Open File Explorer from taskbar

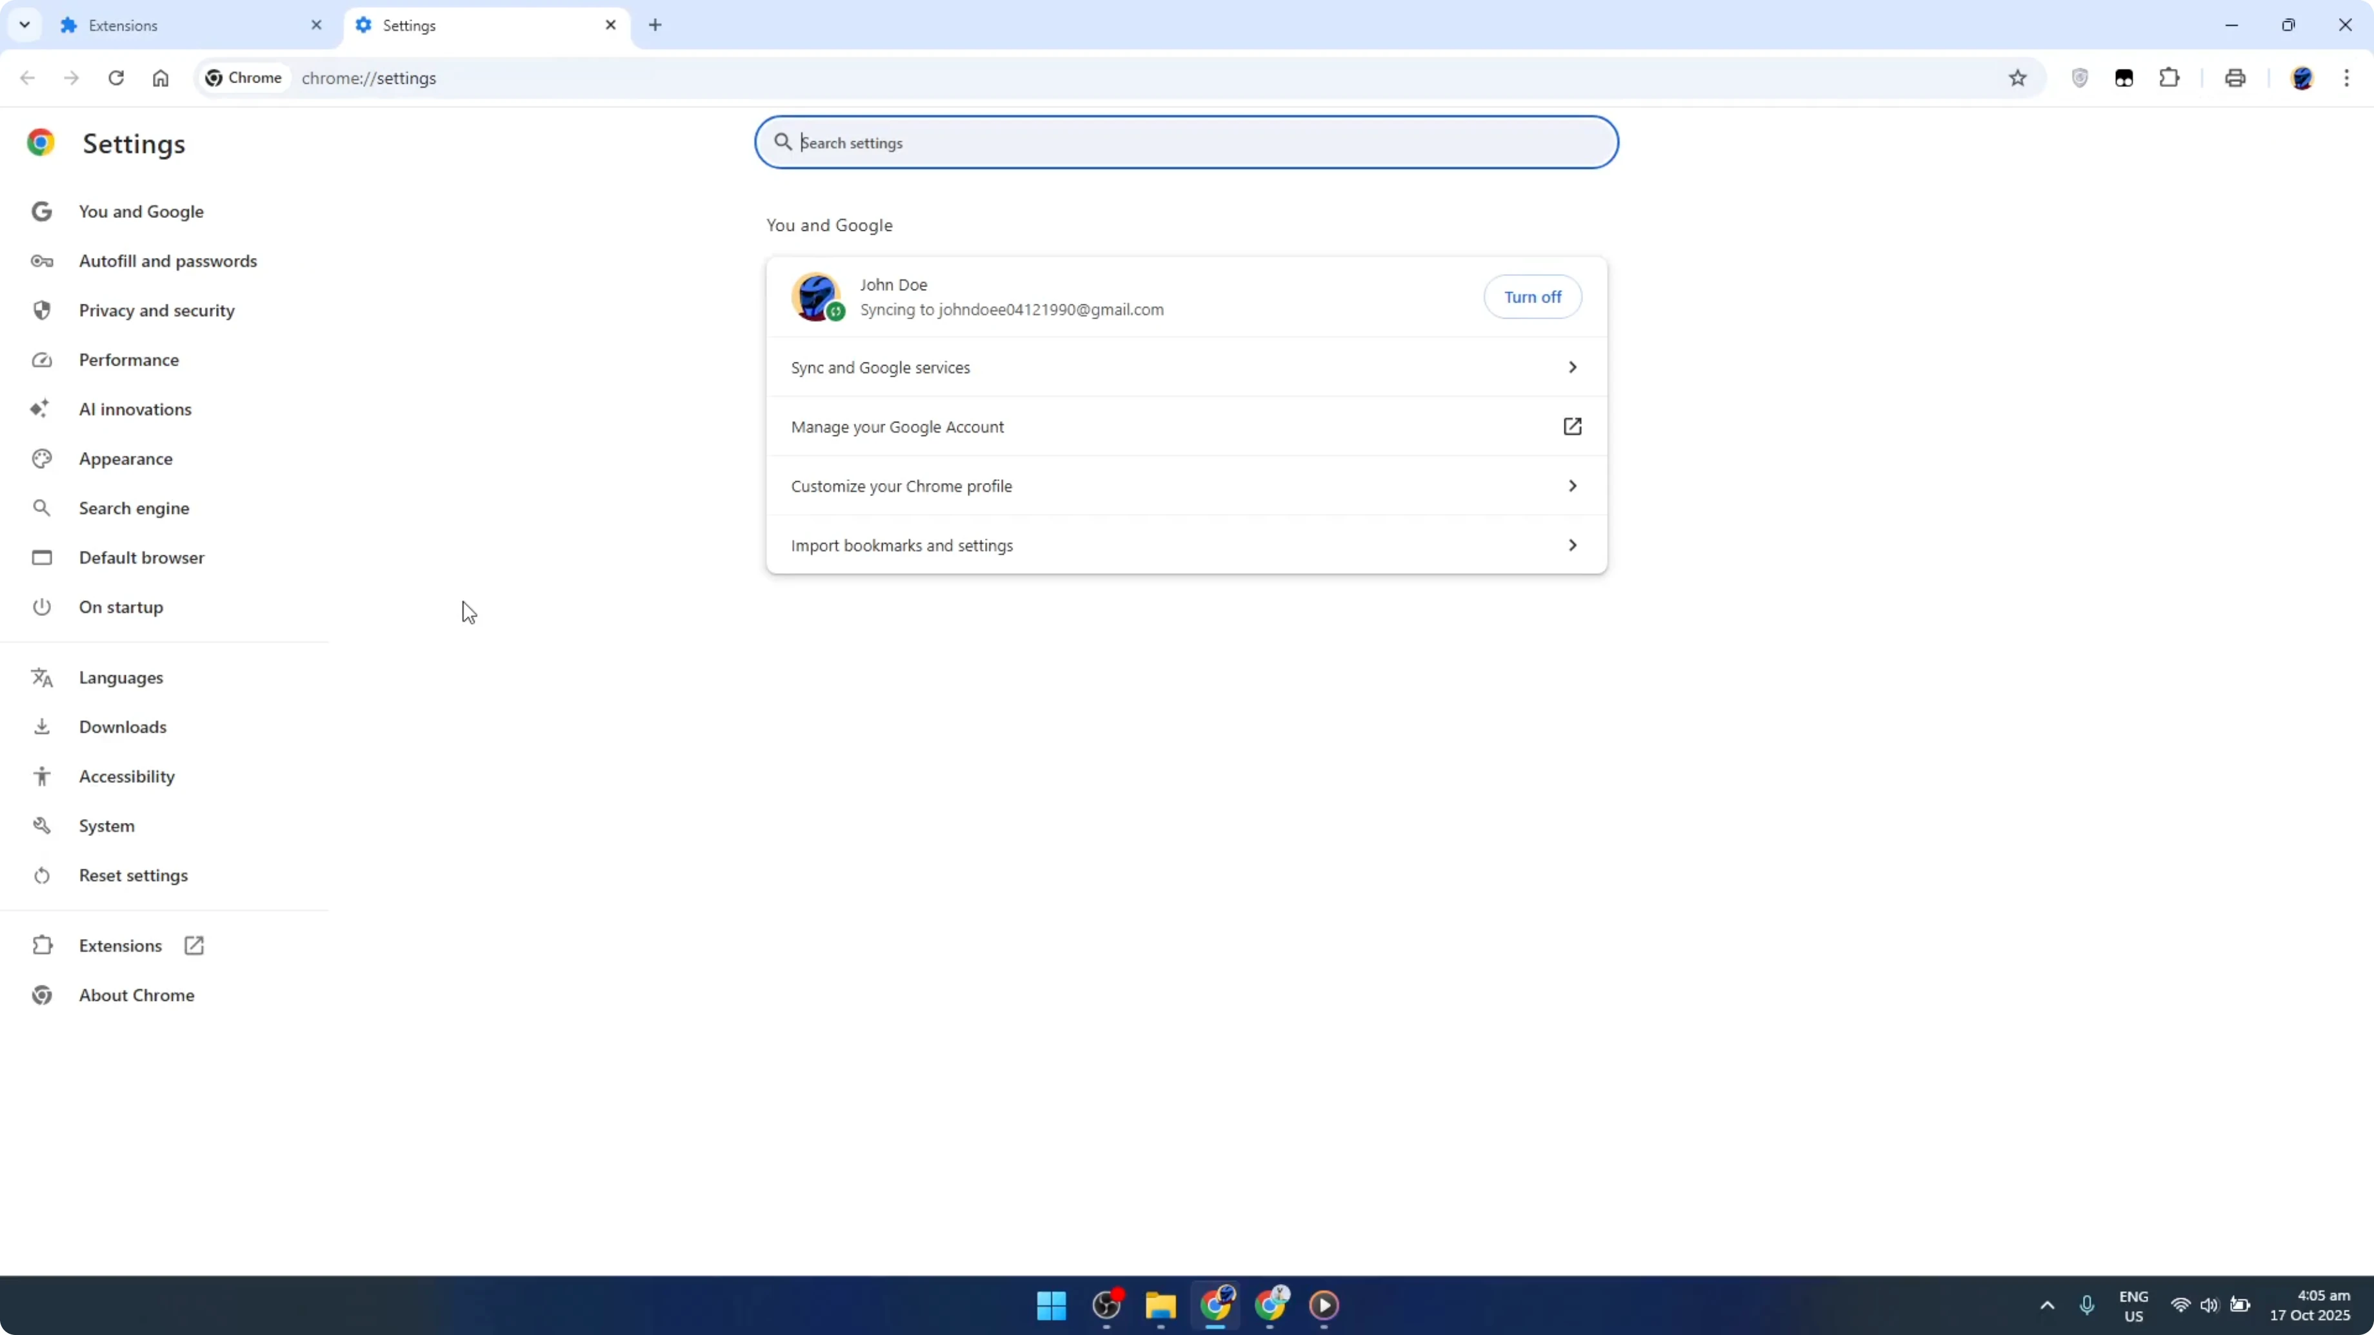[1161, 1305]
